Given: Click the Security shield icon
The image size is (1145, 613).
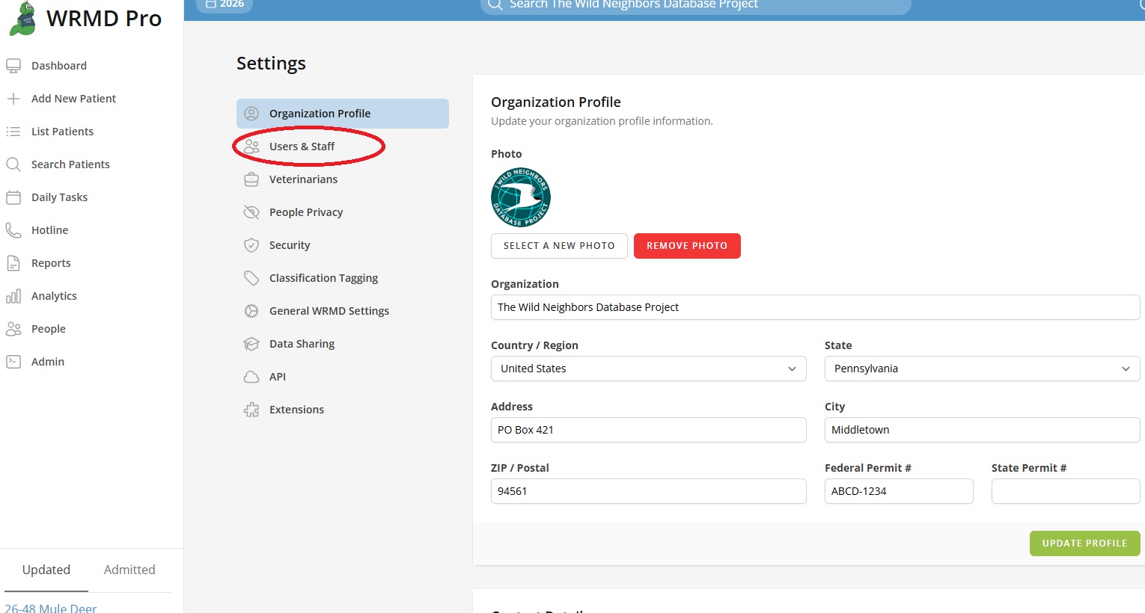Looking at the screenshot, I should [251, 245].
